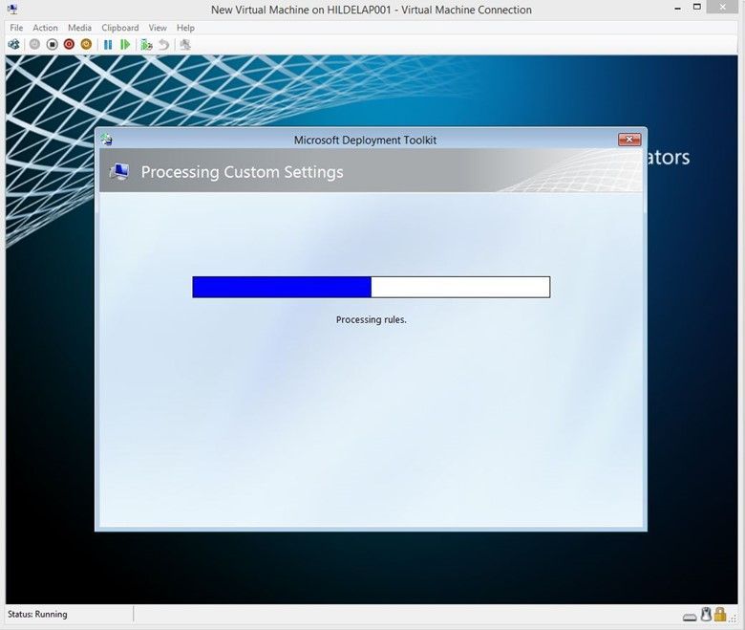Save the VM state with orange icon
Image resolution: width=745 pixels, height=630 pixels.
click(86, 45)
